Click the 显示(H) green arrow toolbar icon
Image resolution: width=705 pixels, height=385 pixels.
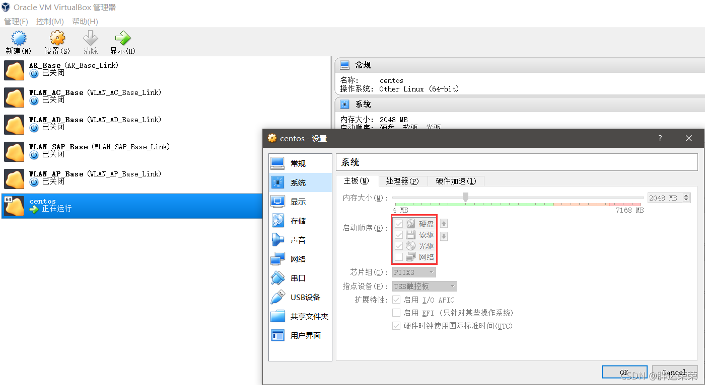pyautogui.click(x=122, y=38)
